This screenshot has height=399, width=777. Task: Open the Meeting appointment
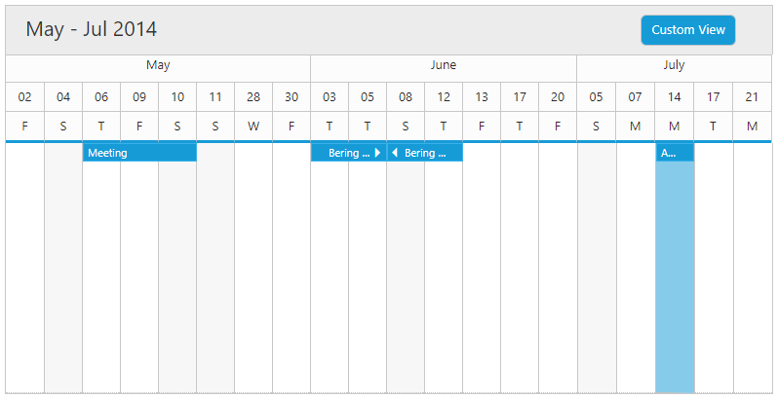[x=139, y=153]
